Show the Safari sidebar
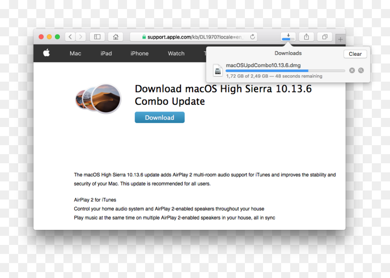 tap(97, 37)
